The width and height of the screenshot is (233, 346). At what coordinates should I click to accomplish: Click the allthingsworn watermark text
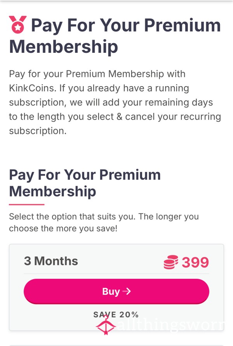[170, 325]
